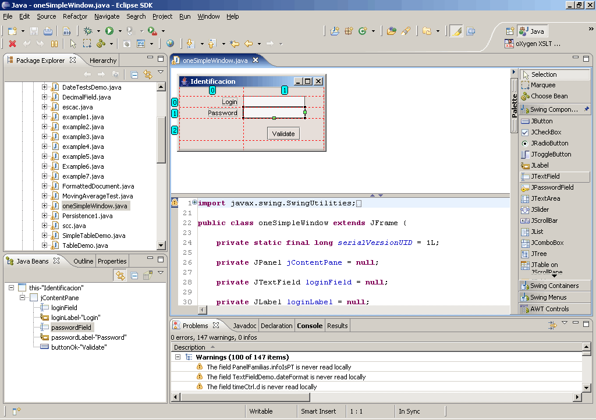Select the JToggleButton palette item

click(551, 154)
